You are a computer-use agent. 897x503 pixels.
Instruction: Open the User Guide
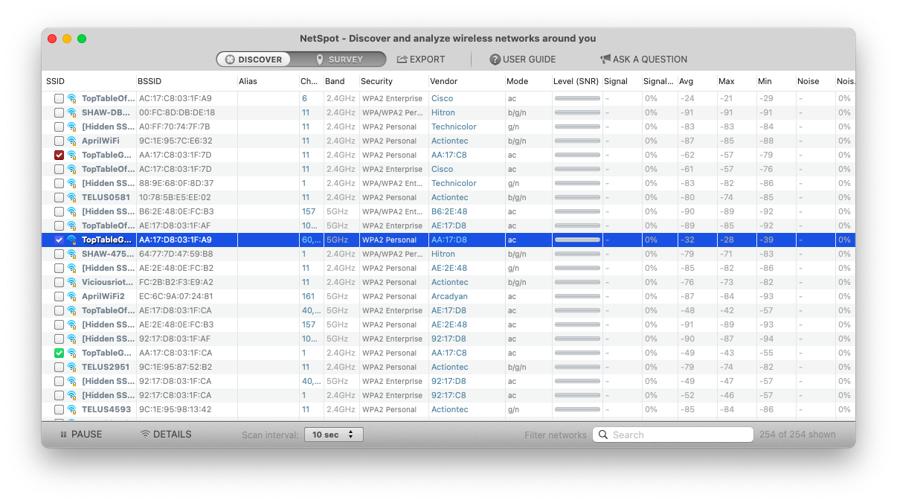[522, 60]
